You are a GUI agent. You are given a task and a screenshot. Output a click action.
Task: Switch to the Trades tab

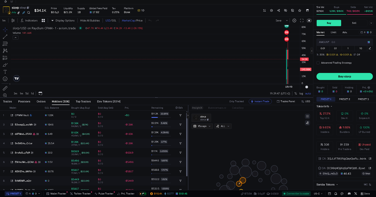point(8,101)
